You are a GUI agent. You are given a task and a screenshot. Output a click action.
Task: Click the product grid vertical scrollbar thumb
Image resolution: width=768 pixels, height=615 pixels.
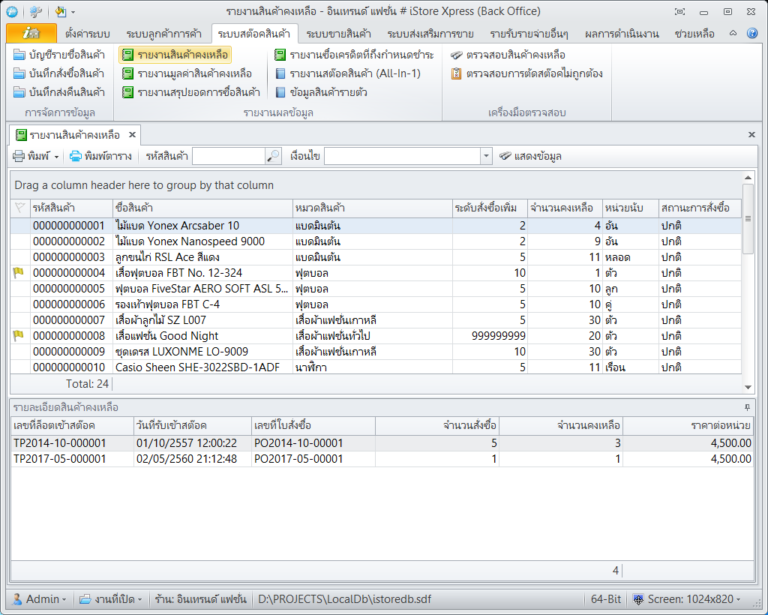[748, 218]
